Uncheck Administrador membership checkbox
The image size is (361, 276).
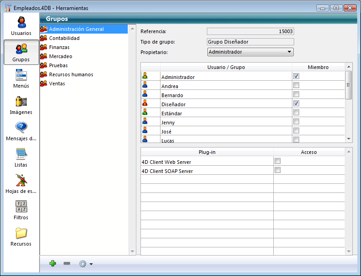pos(296,76)
